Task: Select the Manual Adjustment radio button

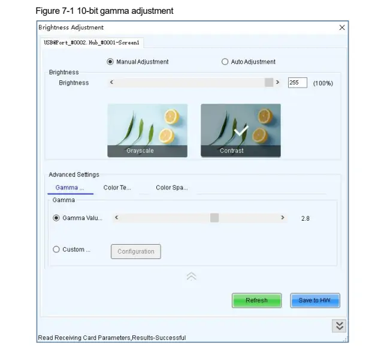Action: [x=110, y=62]
